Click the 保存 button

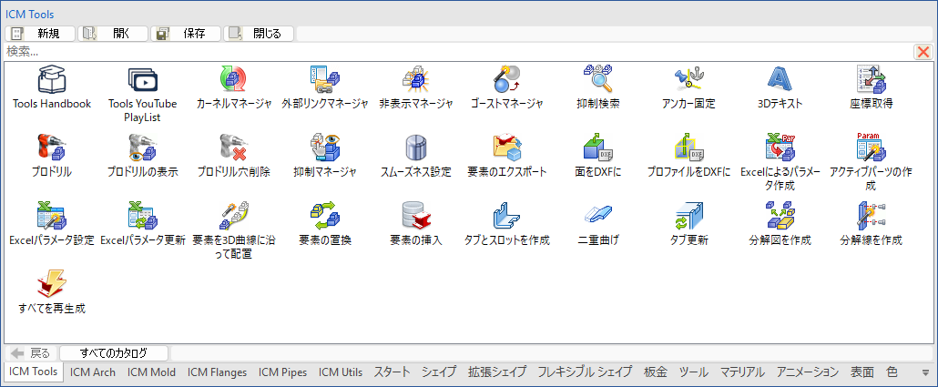(186, 34)
